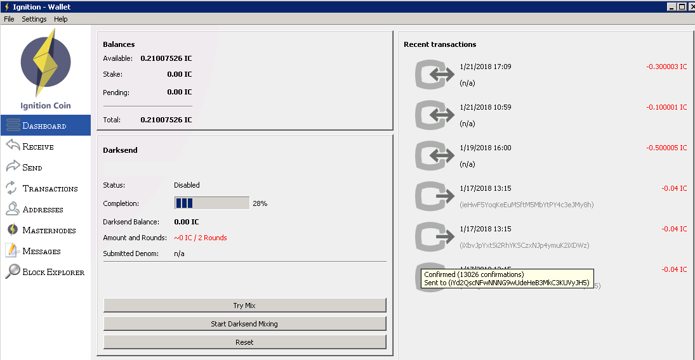
Task: Click the Available balance 0.21007526 IC
Action: (166, 58)
